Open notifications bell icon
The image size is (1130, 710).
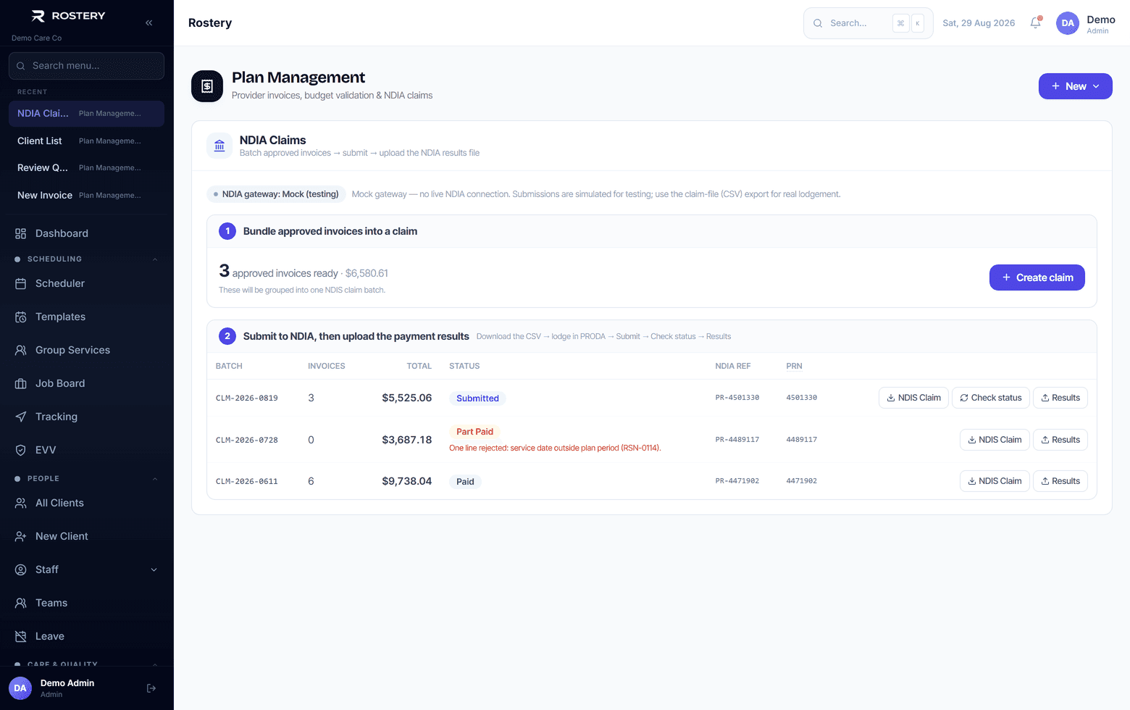point(1036,22)
